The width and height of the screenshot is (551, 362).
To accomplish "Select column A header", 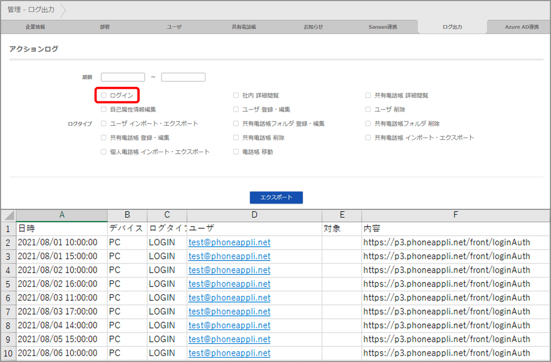I will [x=62, y=215].
